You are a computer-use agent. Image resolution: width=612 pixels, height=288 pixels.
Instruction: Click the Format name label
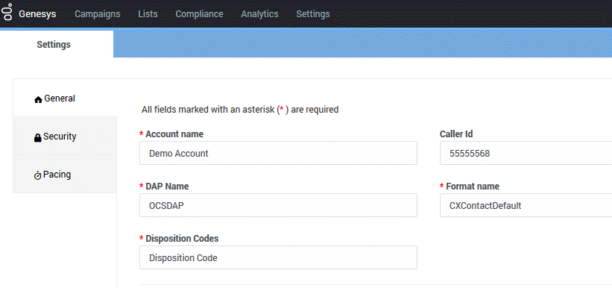point(473,187)
